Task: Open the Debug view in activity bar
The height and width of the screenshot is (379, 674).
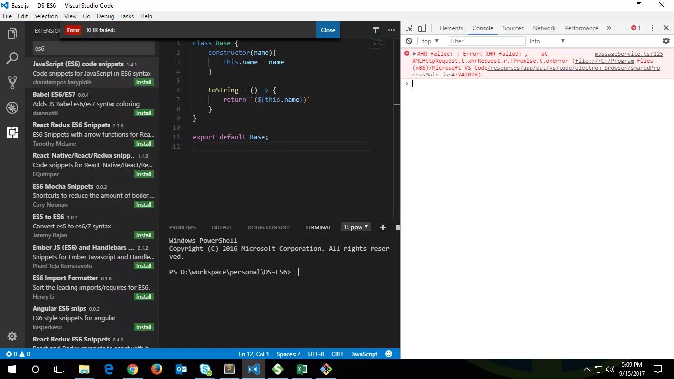Action: pyautogui.click(x=12, y=107)
